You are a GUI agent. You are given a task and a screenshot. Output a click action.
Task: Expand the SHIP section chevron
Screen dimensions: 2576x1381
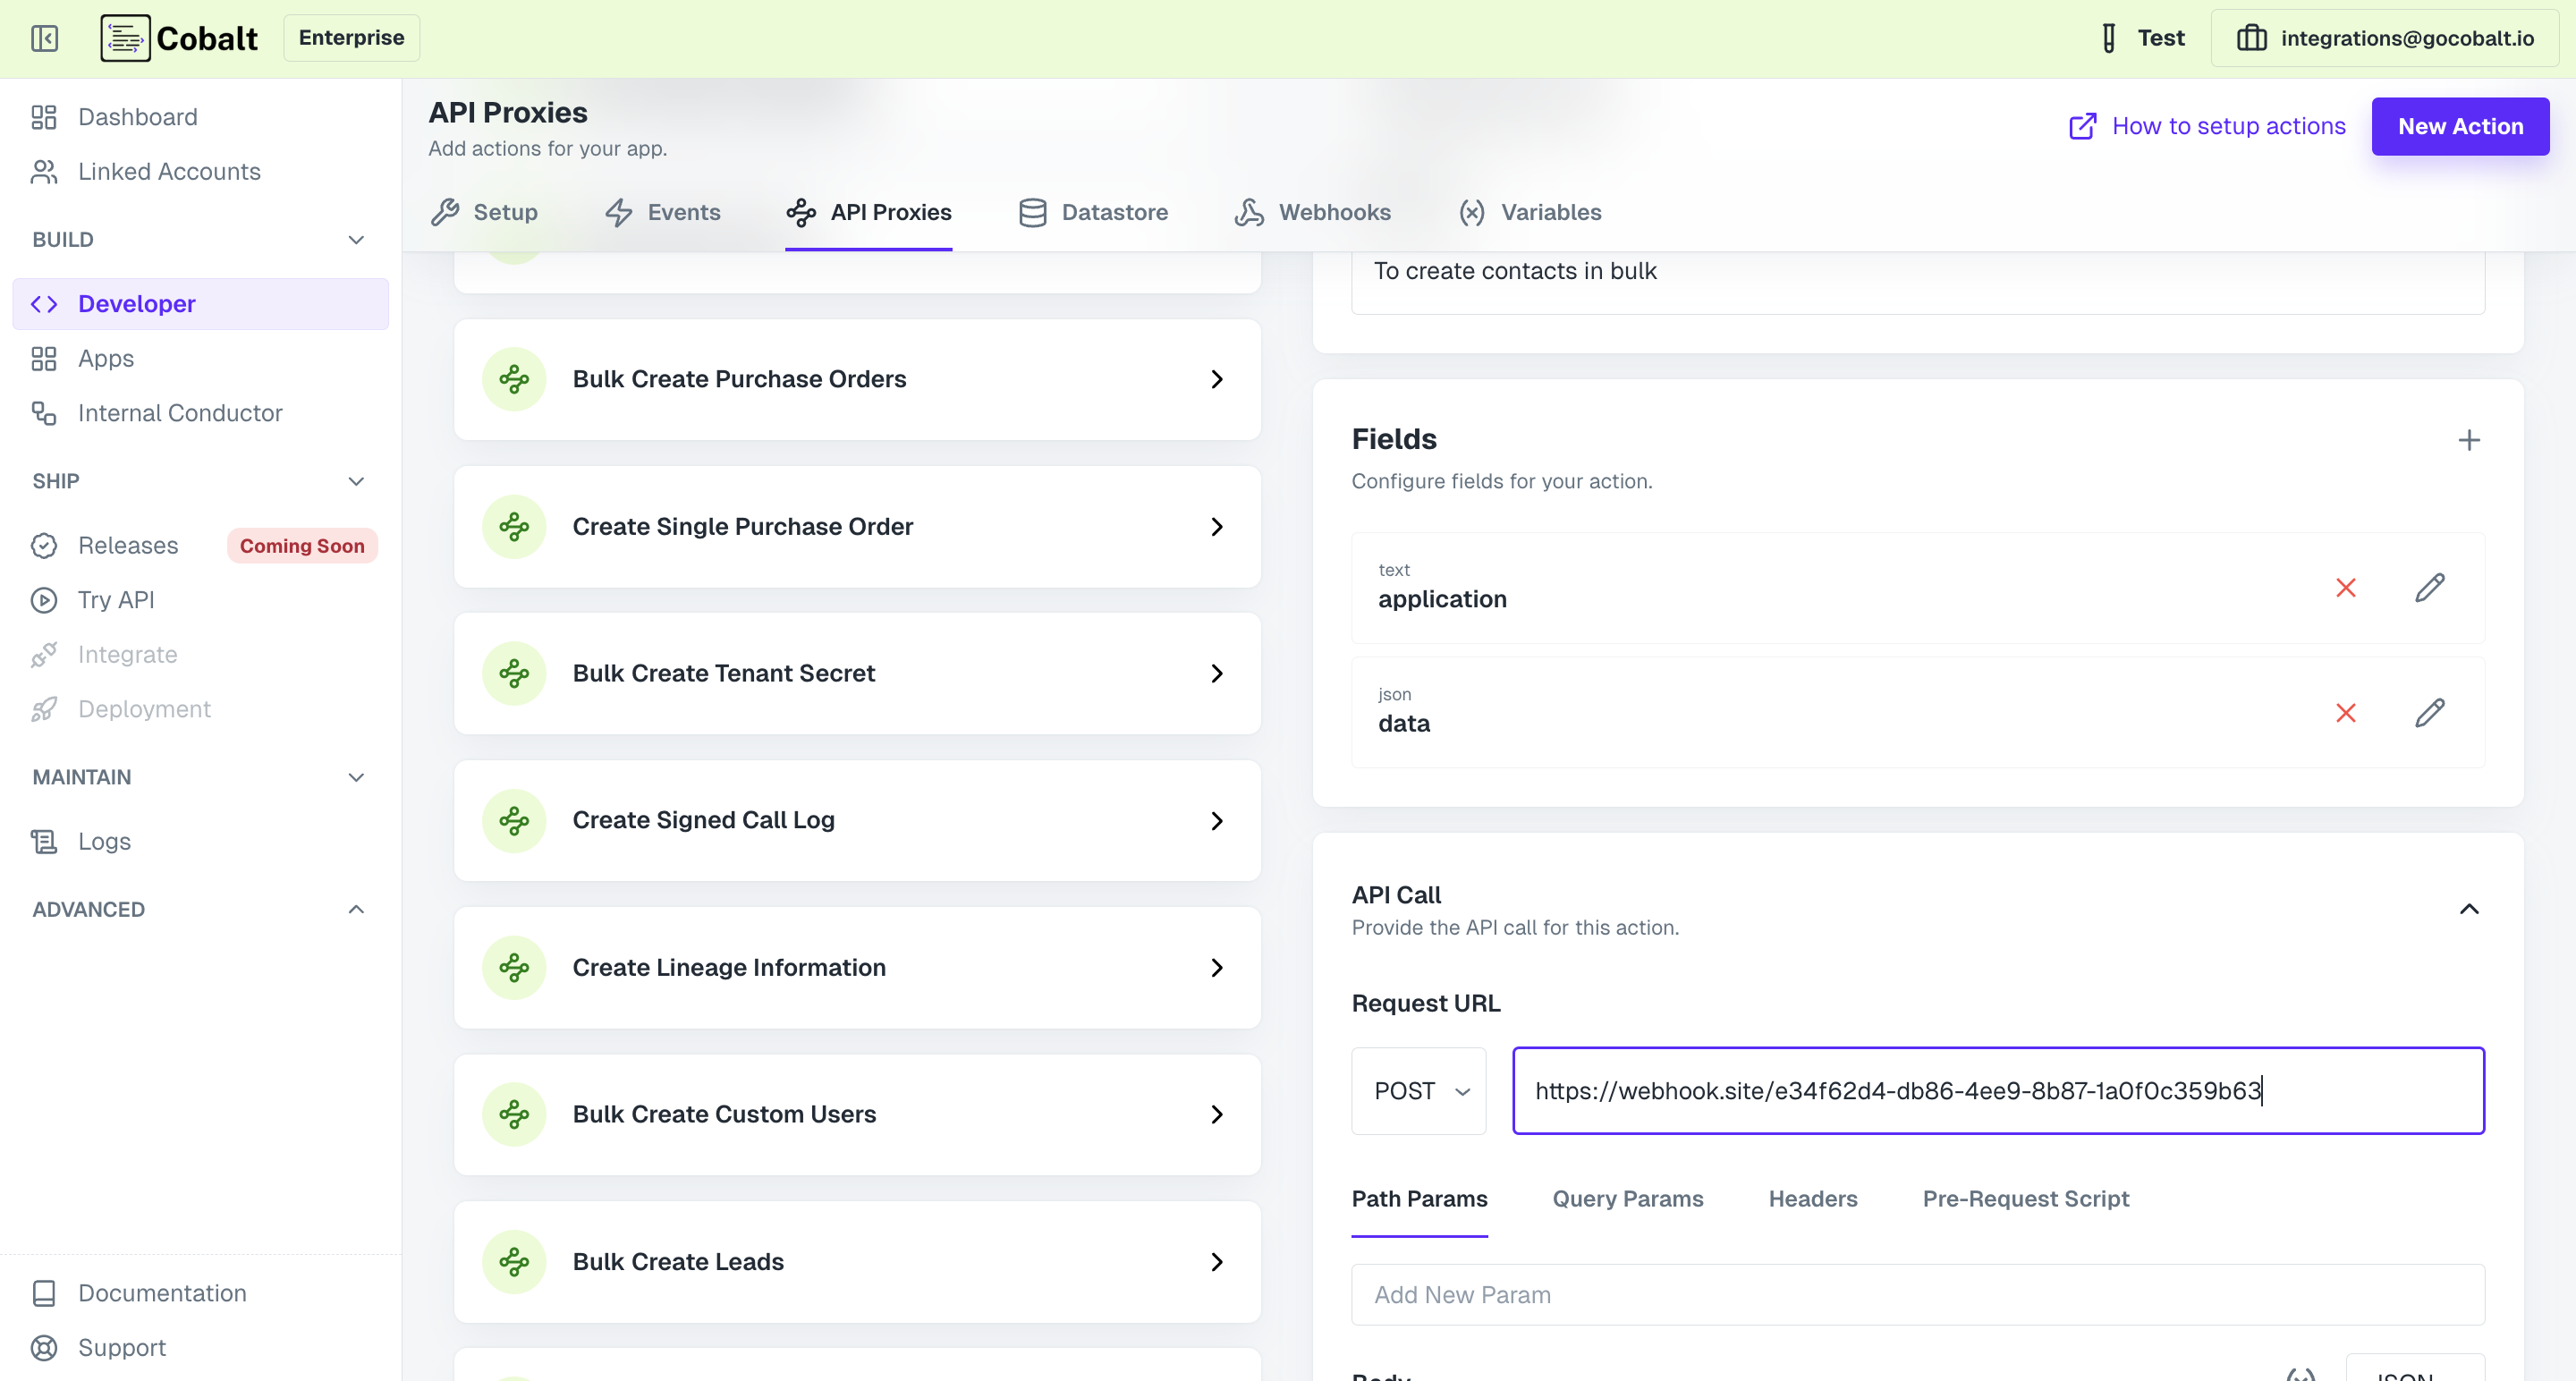(356, 481)
